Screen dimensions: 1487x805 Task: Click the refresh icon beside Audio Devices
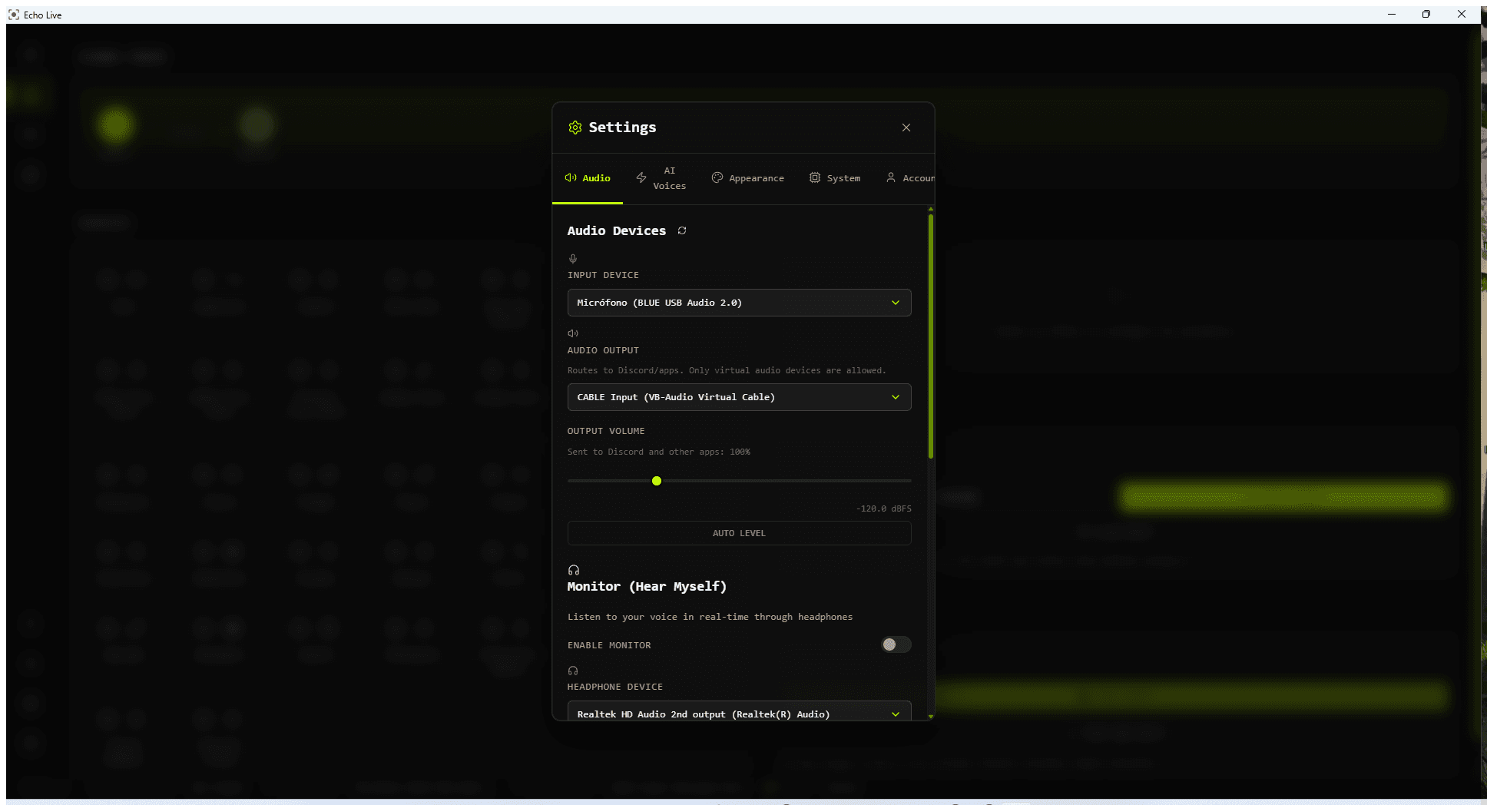(x=682, y=230)
